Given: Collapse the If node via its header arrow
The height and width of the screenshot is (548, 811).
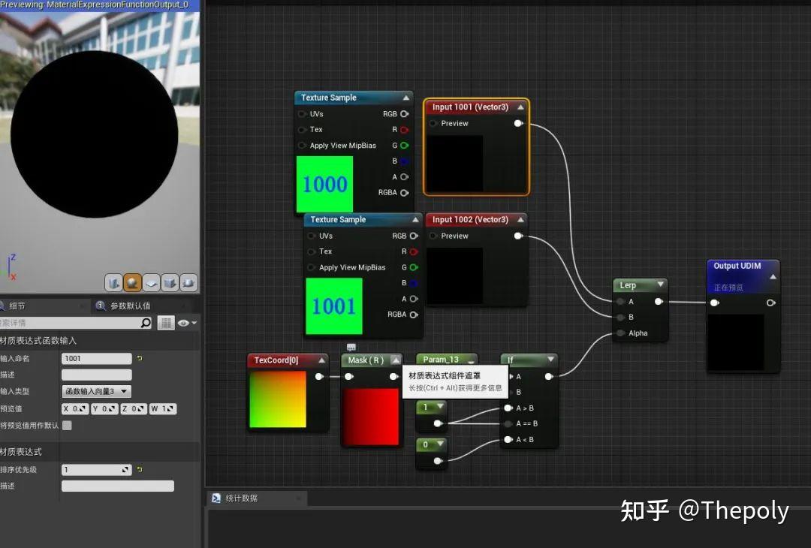Looking at the screenshot, I should point(552,359).
